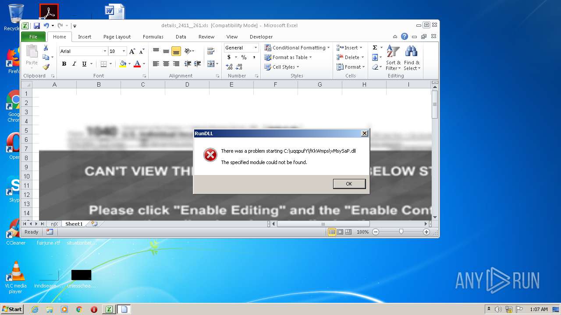Click the Align Text Right icon
Screen dimensions: 561x315
pos(176,64)
